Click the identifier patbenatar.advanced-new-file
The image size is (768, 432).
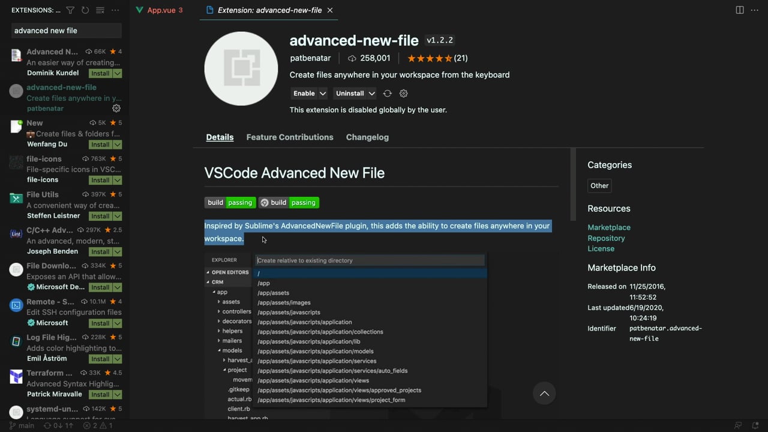tap(665, 334)
